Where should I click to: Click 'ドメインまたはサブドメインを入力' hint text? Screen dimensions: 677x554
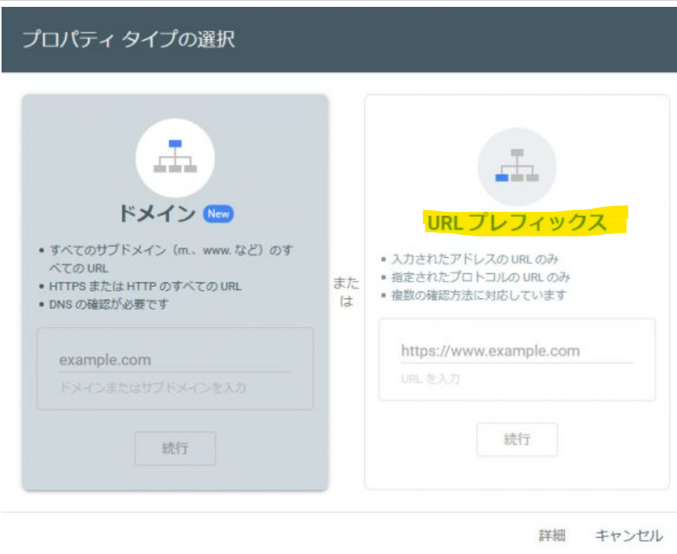pyautogui.click(x=153, y=388)
